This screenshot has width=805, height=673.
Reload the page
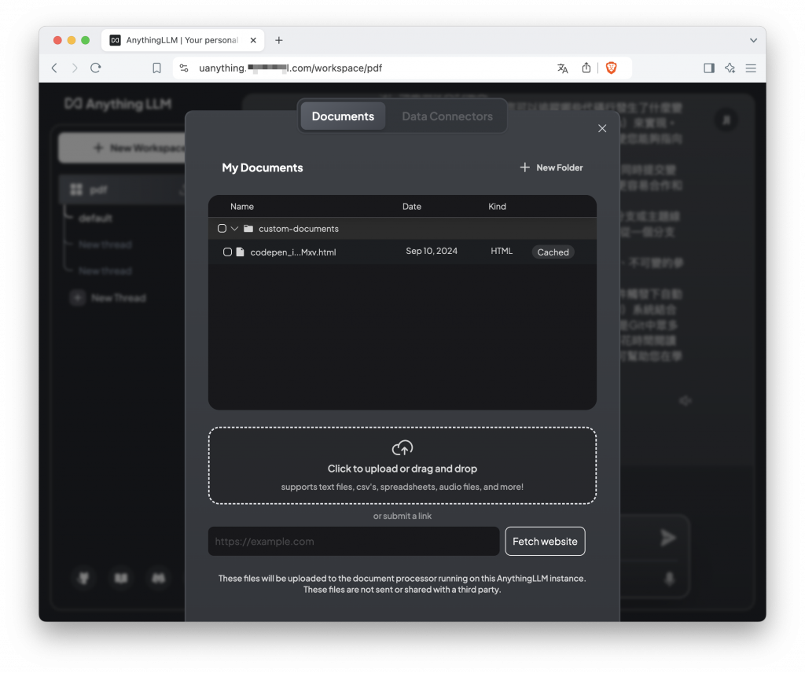pos(95,68)
